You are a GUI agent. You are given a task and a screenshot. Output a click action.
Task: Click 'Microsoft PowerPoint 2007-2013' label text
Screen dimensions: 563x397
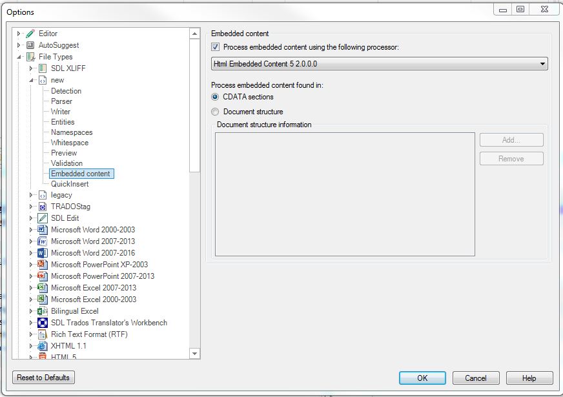pos(103,276)
